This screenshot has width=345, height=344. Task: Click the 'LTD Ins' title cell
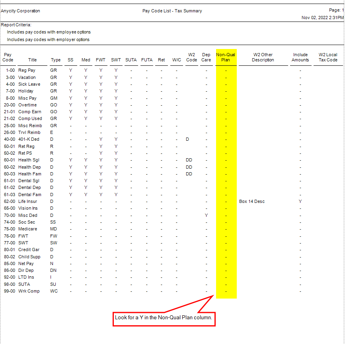tap(26, 277)
